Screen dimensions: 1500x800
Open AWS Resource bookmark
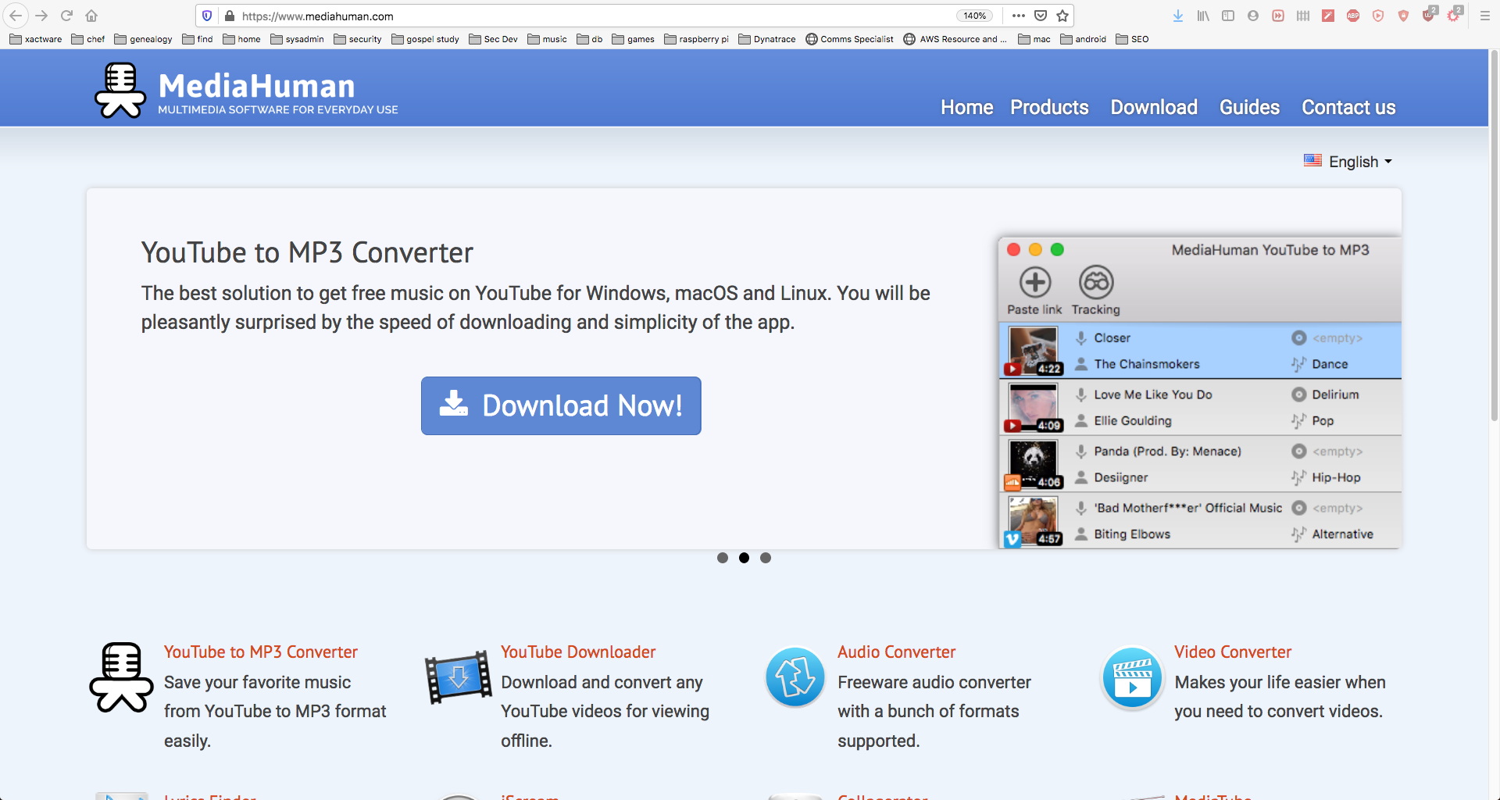955,39
